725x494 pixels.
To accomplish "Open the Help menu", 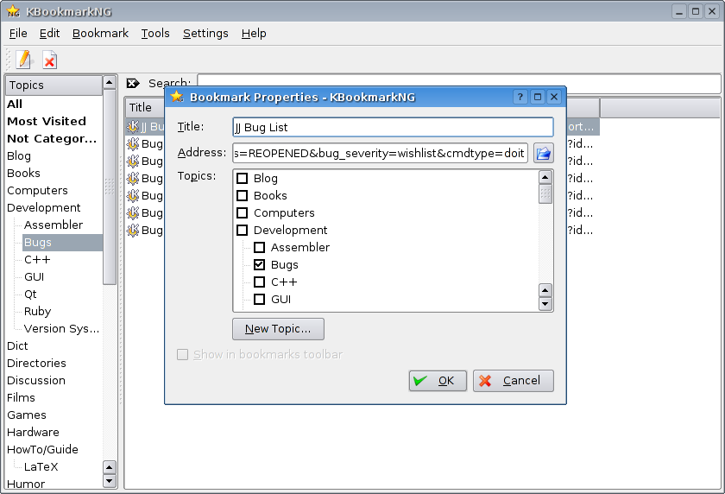I will [x=254, y=34].
